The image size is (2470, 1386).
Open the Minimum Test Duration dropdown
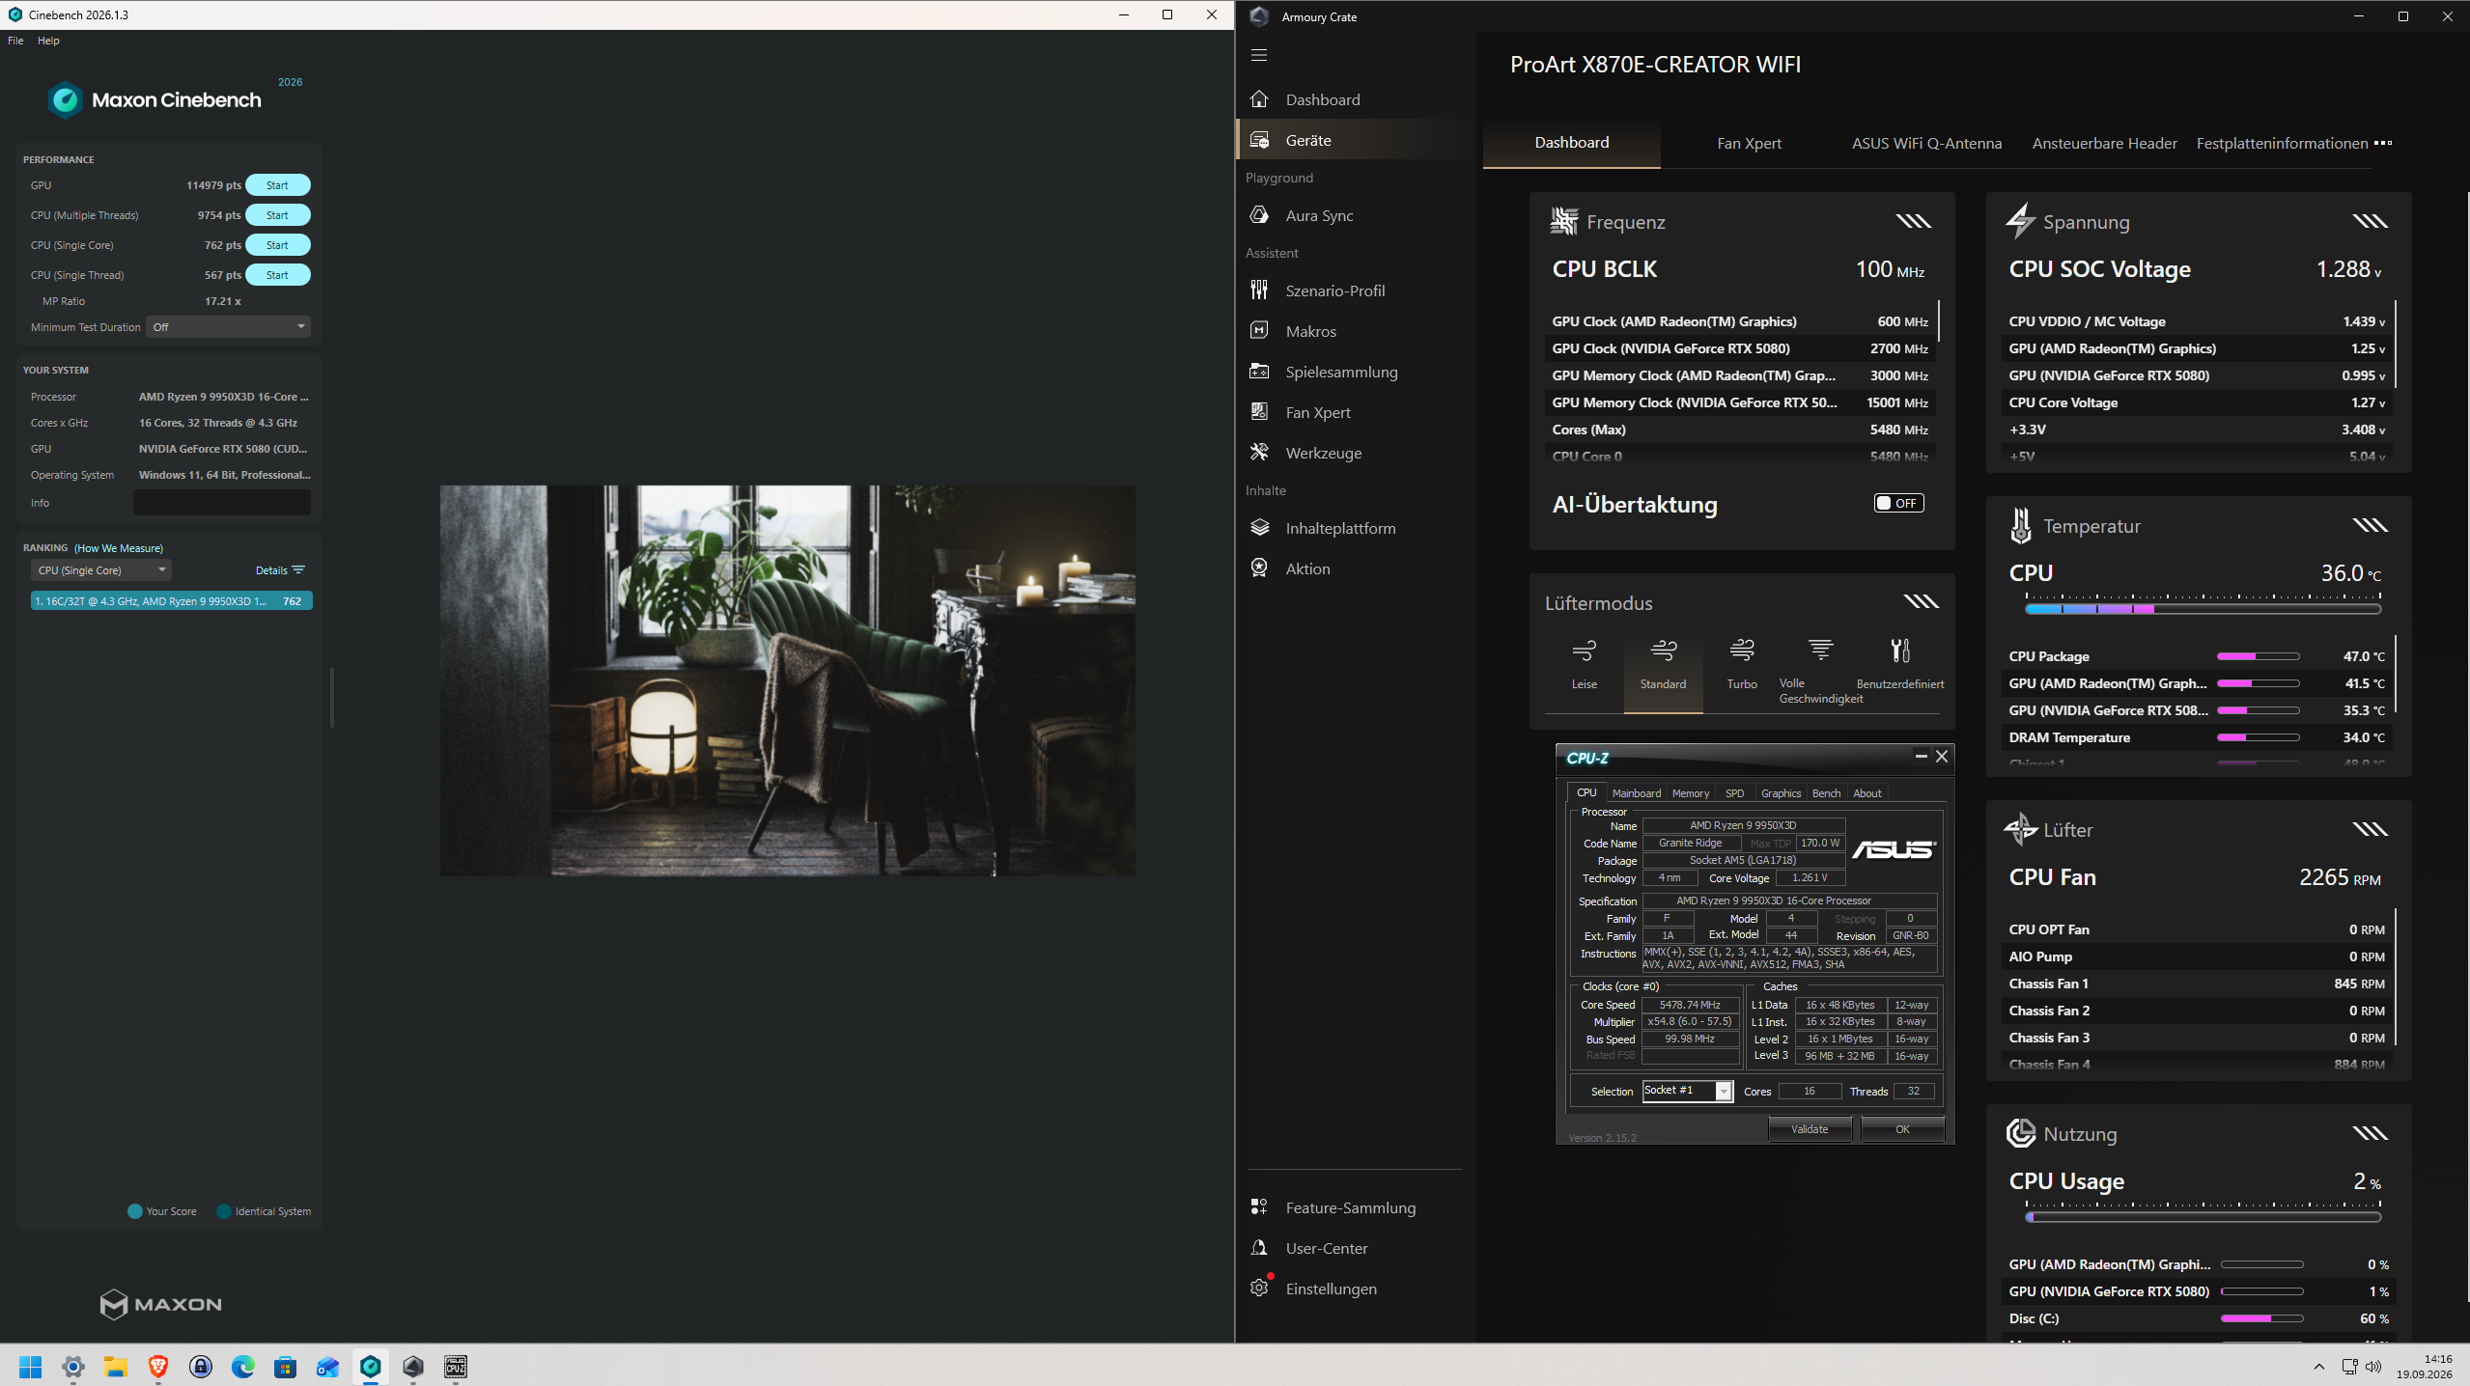tap(229, 327)
